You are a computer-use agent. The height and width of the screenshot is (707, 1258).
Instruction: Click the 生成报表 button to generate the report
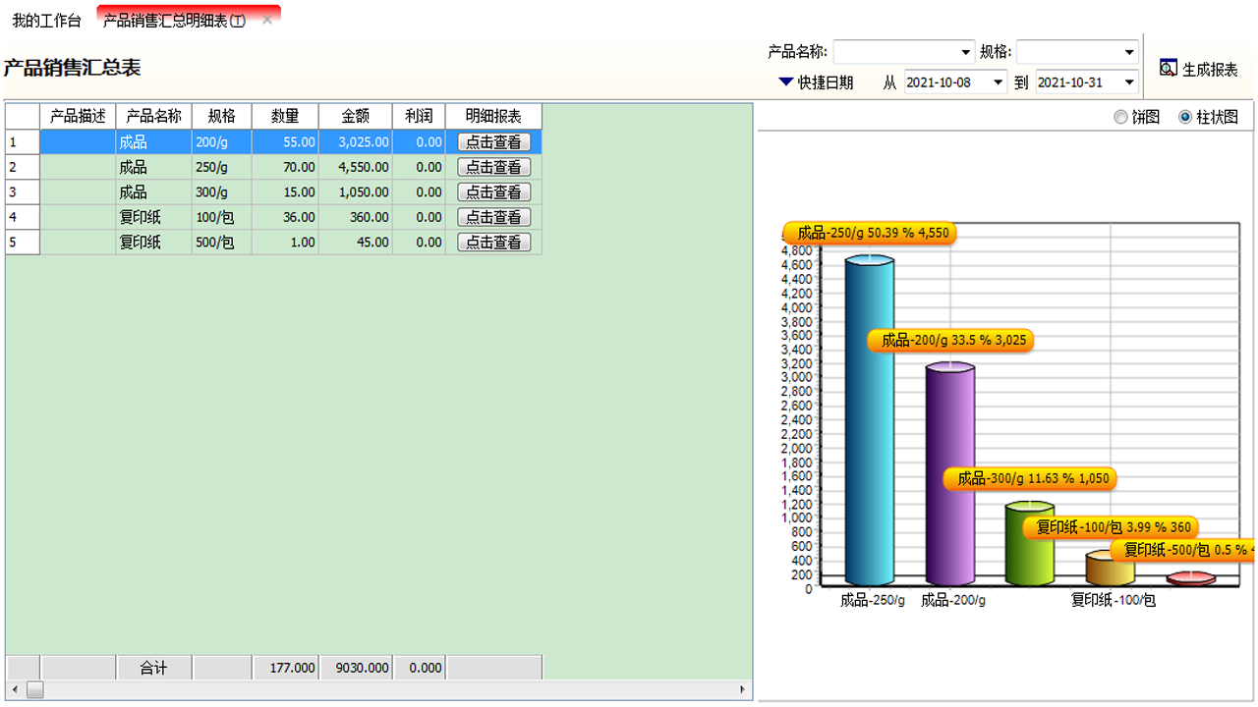click(x=1209, y=67)
